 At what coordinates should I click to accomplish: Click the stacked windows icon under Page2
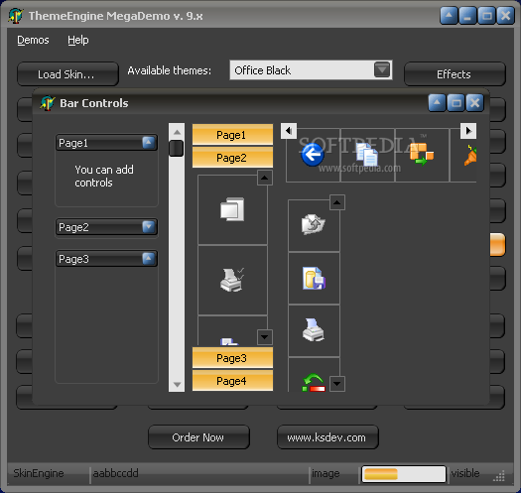[232, 209]
